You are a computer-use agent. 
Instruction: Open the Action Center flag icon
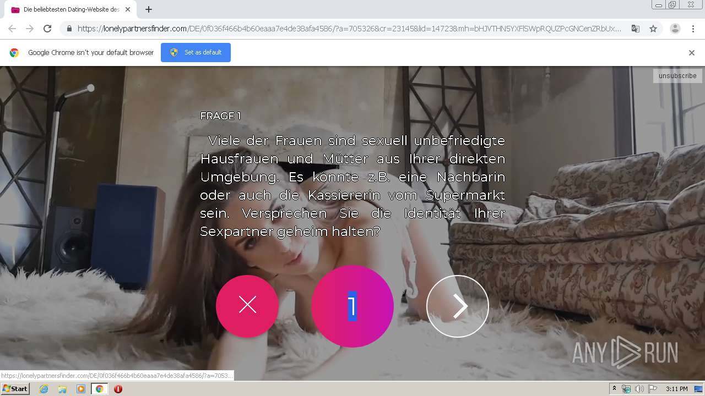[x=653, y=389]
